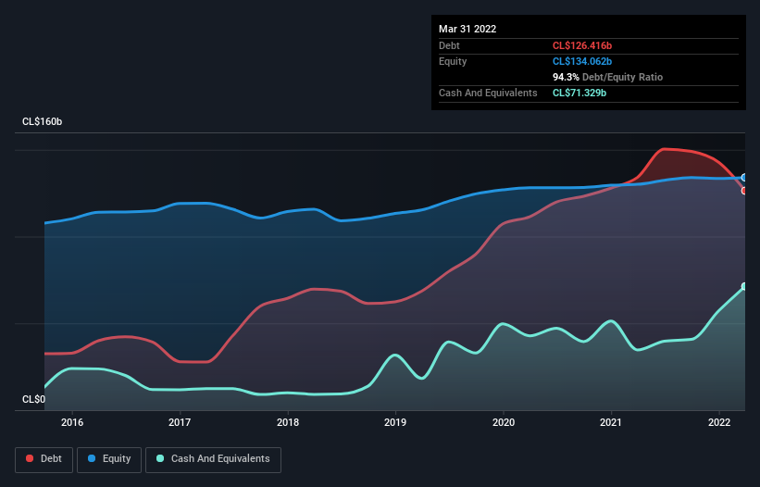Screen dimensions: 760x487
Task: Click the Equity row label in tooltip
Action: (x=453, y=61)
